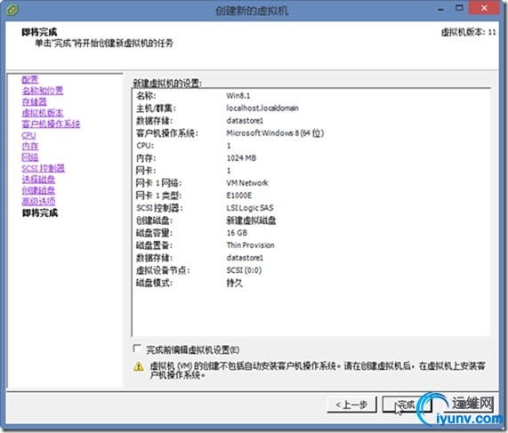Select the localhost.localdomain host value
This screenshot has height=433, width=508.
[x=262, y=108]
